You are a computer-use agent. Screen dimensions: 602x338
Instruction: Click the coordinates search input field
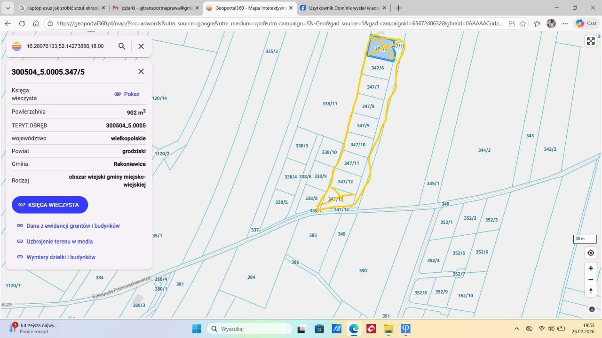click(x=65, y=46)
